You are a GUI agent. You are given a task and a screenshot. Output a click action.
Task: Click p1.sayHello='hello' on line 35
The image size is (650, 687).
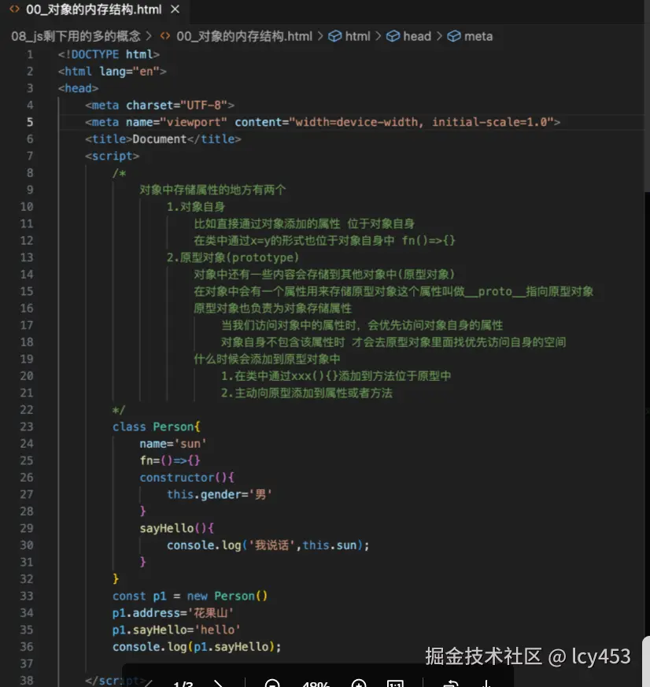176,630
